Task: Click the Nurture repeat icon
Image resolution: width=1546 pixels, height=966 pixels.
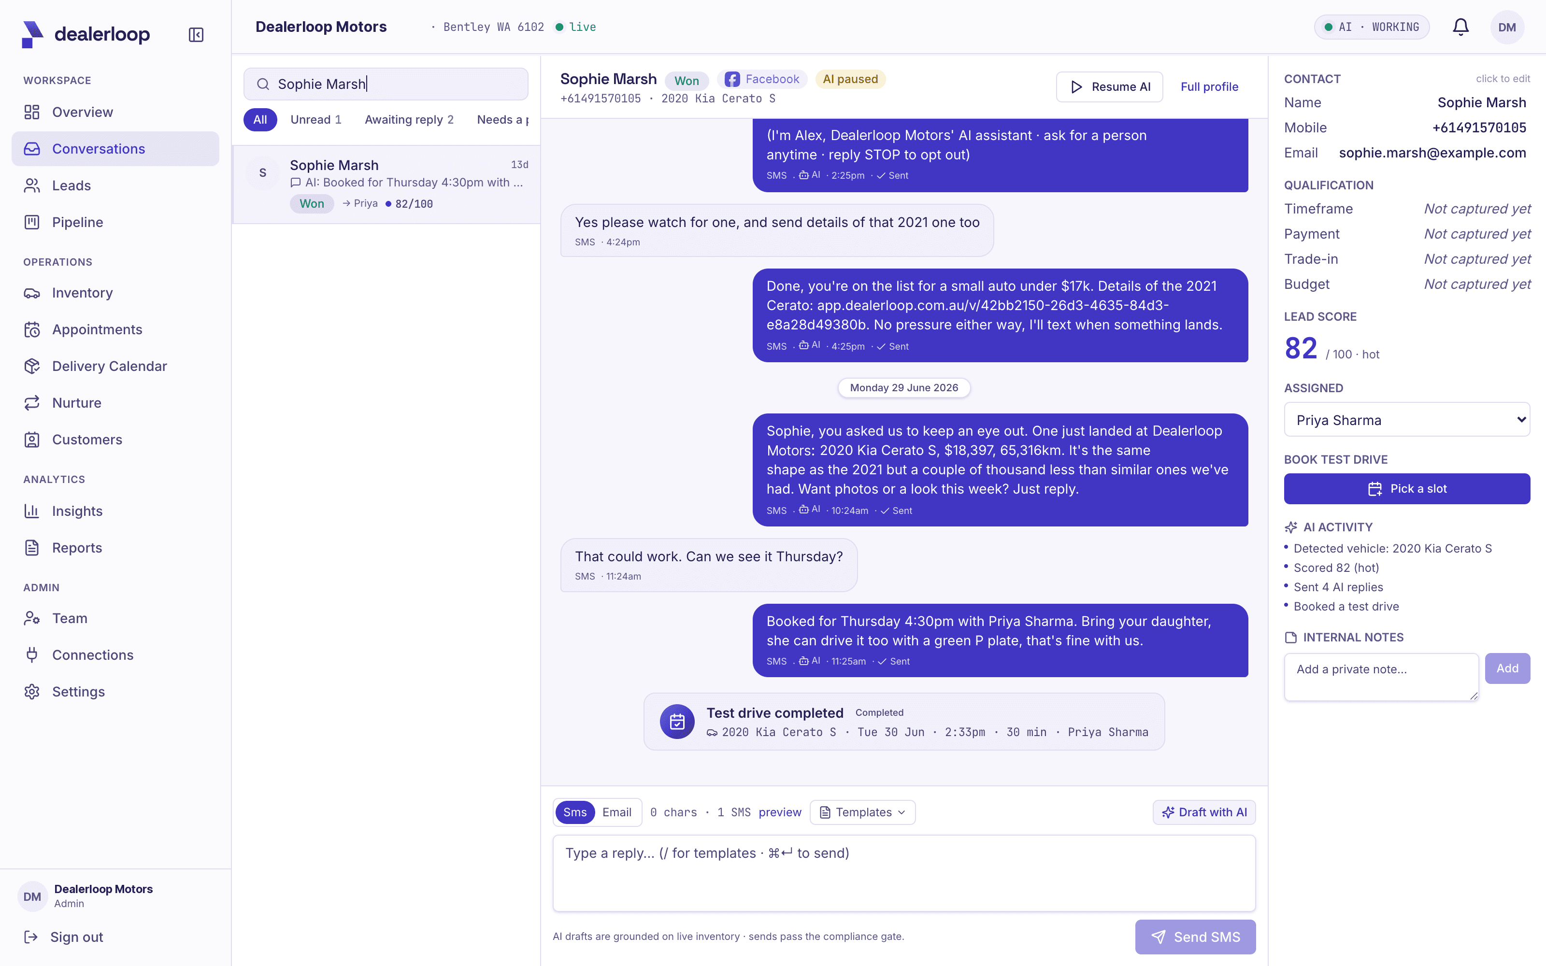Action: pyautogui.click(x=32, y=403)
